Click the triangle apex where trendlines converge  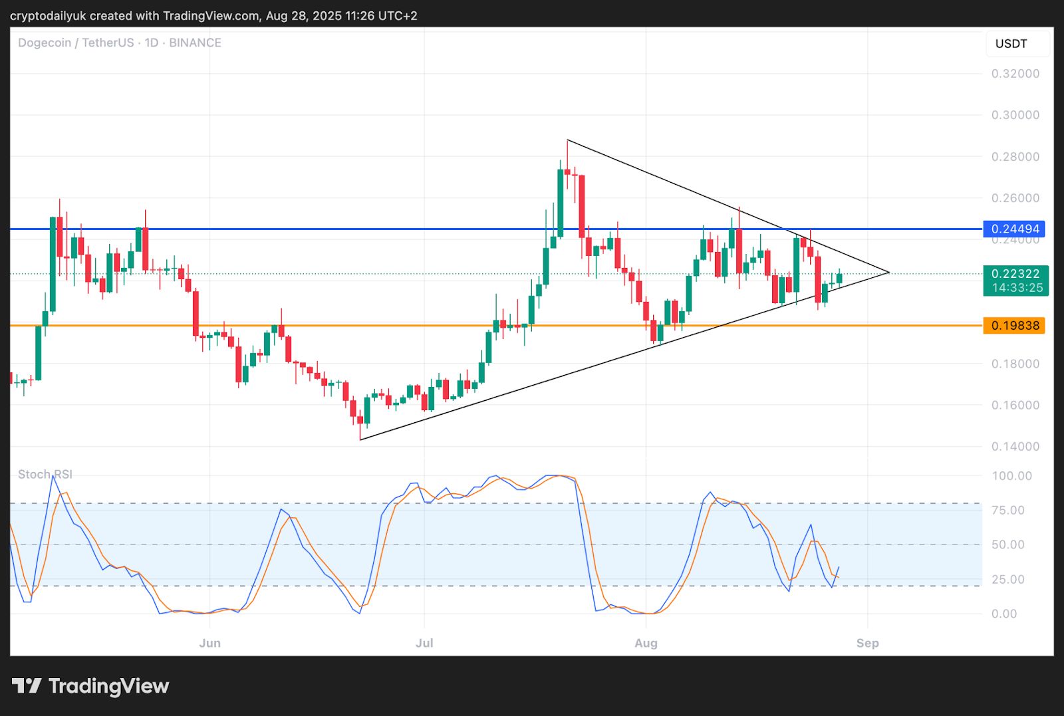coord(889,272)
